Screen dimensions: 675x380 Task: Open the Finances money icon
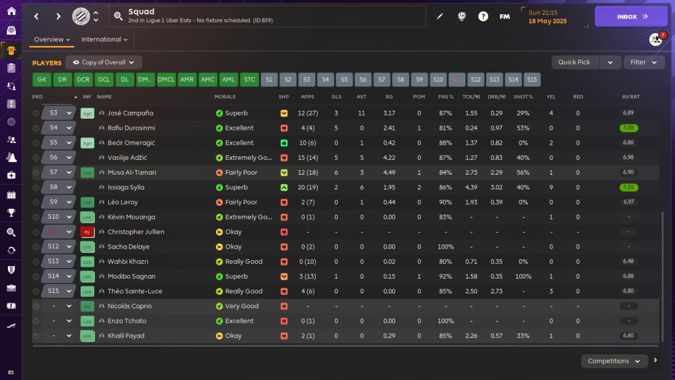coord(11,306)
